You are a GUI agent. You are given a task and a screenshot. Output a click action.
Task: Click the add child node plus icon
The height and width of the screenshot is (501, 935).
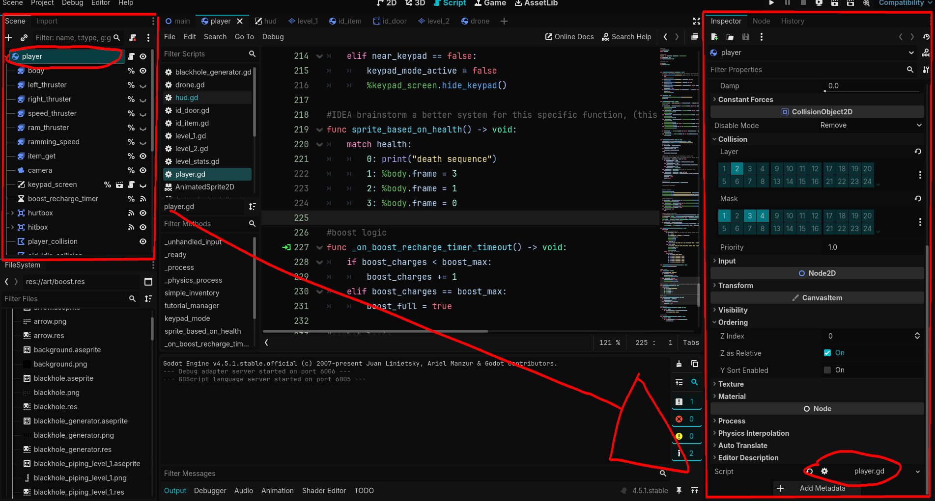8,38
